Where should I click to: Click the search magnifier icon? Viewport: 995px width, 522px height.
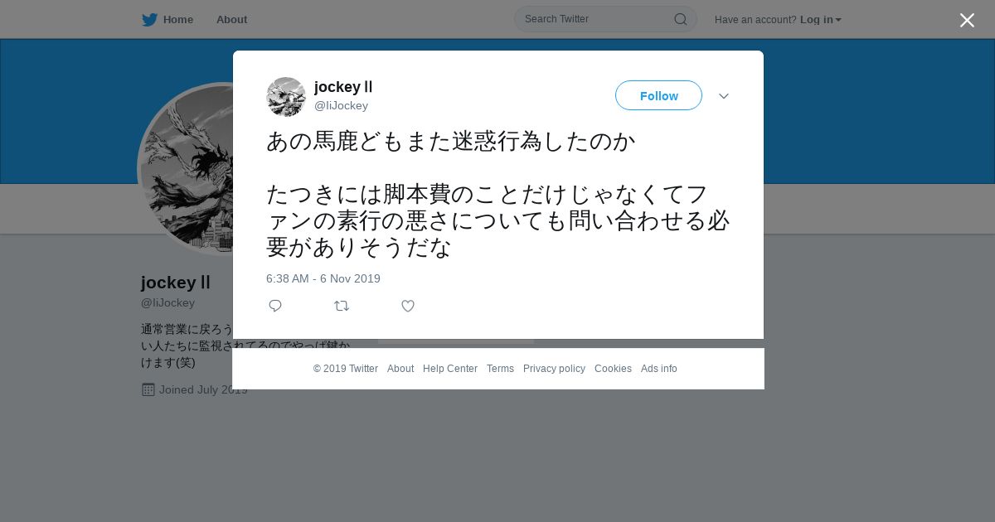point(680,19)
